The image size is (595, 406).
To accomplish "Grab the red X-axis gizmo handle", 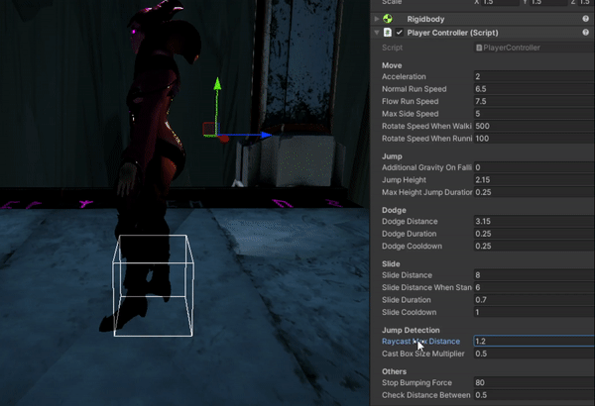I will 224,139.
